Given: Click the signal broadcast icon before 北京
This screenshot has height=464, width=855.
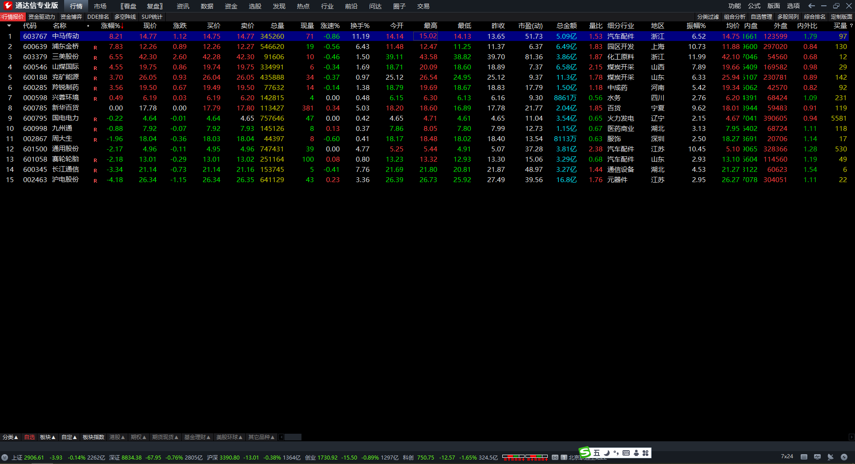Looking at the screenshot, I should click(555, 457).
